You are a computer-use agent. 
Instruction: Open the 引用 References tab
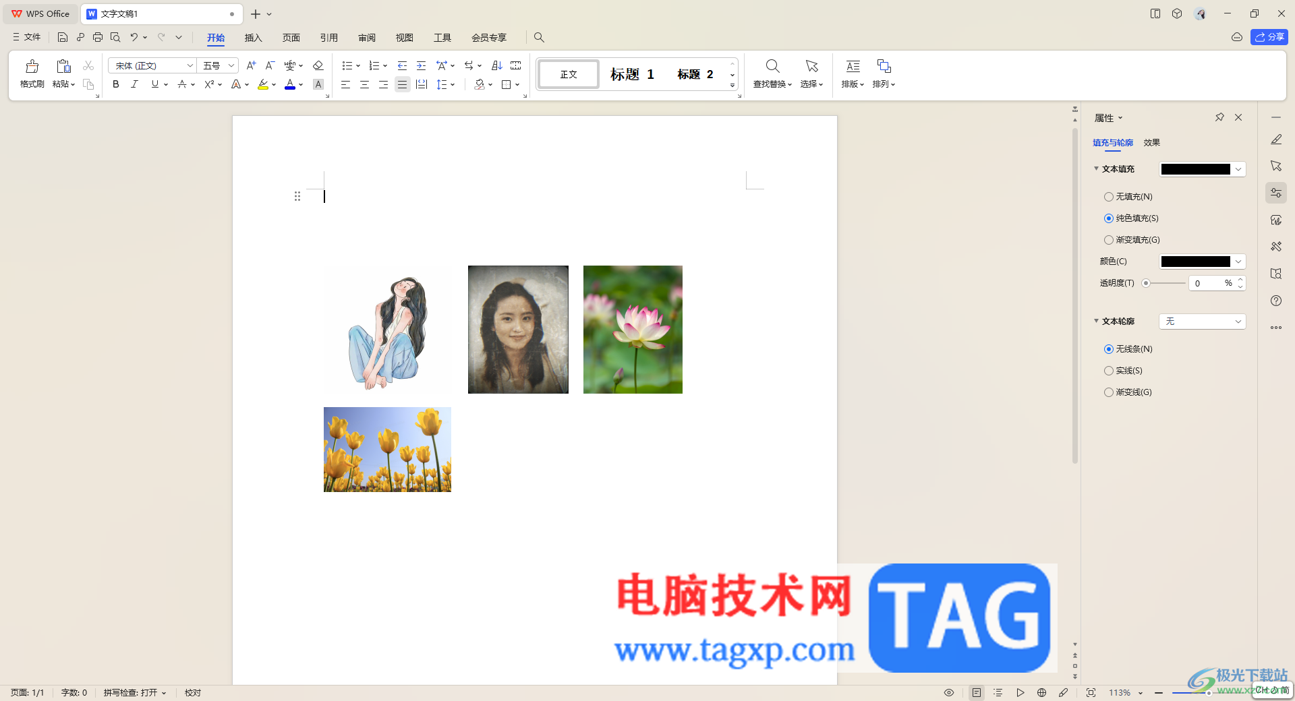pos(328,38)
